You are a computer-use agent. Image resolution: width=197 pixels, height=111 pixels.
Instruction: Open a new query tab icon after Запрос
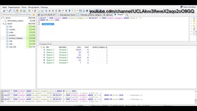pyautogui.click(x=127, y=15)
